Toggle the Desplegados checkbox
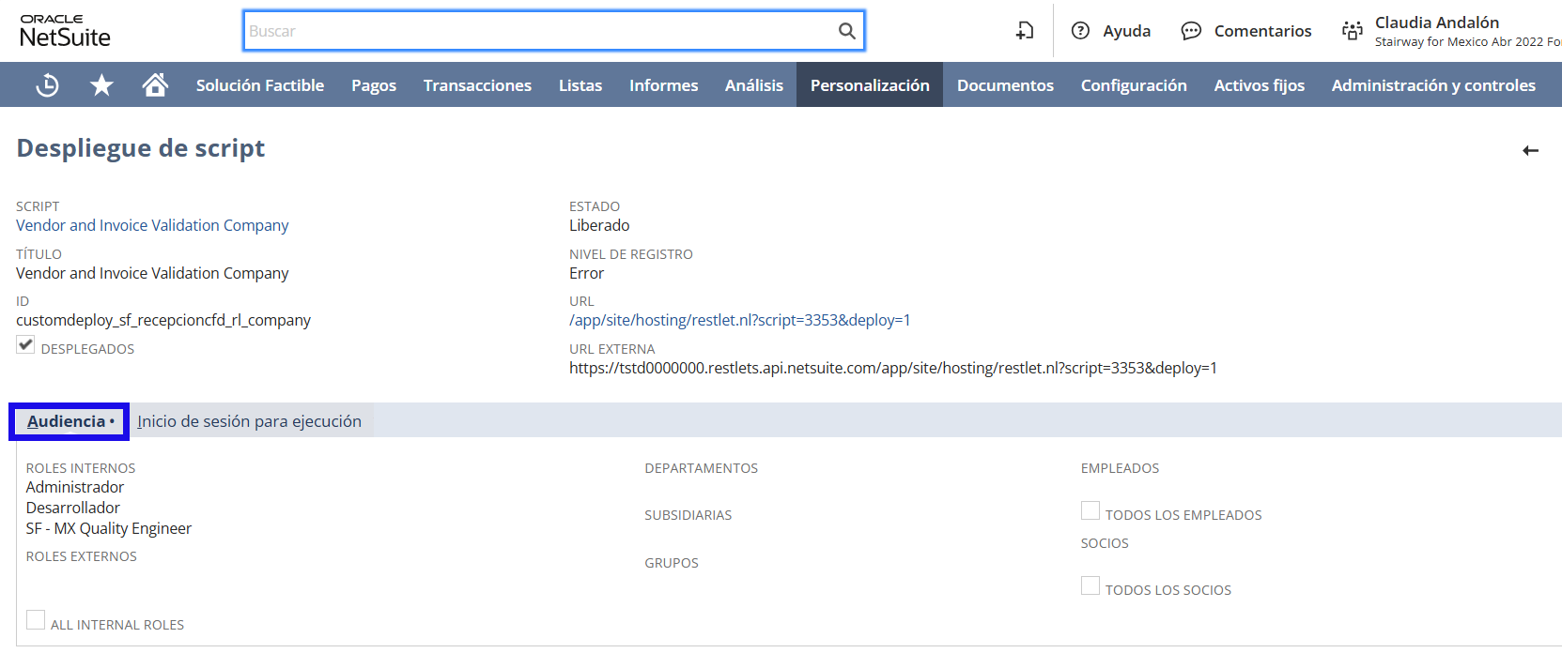The height and width of the screenshot is (653, 1562). 25,345
